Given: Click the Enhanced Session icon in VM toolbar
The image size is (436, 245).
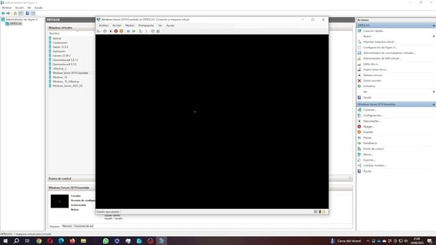Looking at the screenshot, I should (x=153, y=31).
